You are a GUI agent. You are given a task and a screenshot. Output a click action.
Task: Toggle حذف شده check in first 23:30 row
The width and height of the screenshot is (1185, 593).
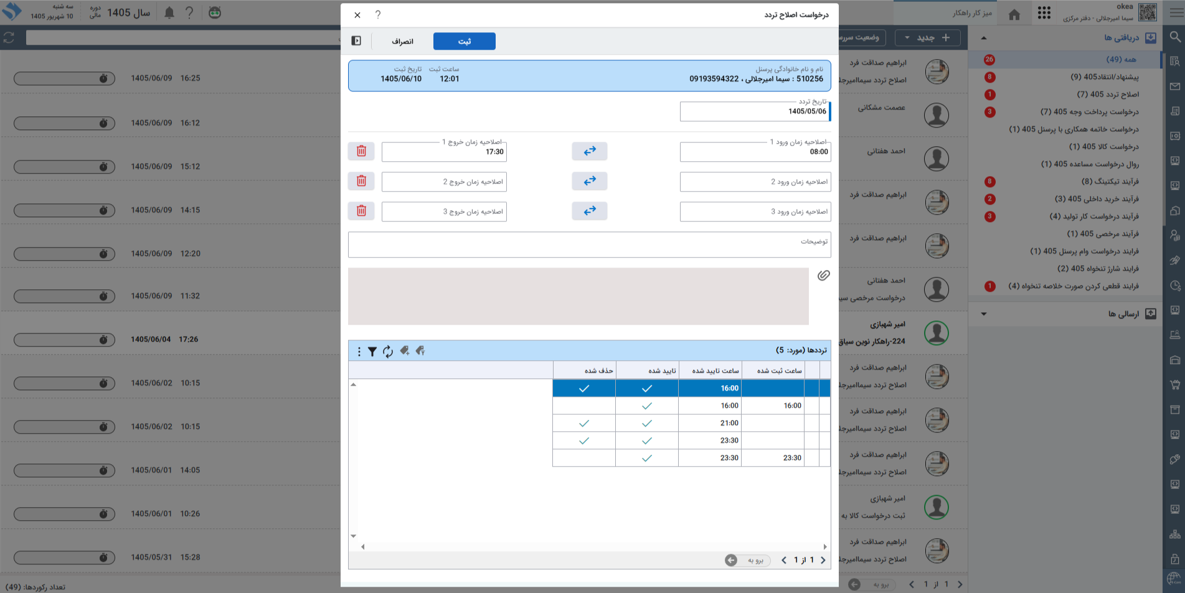coord(583,441)
